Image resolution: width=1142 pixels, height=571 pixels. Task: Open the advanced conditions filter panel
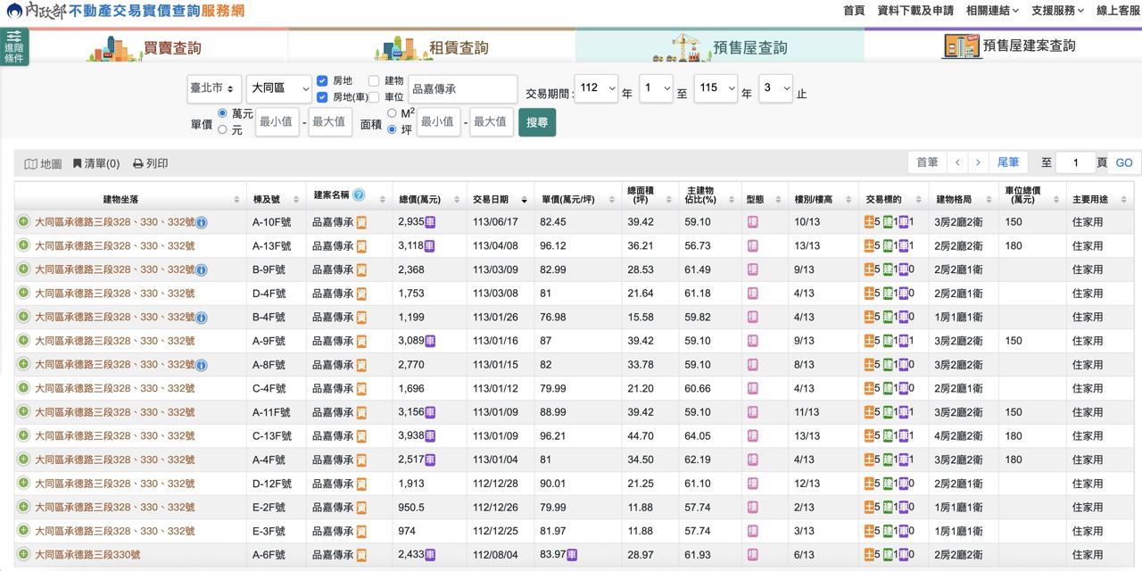point(14,46)
